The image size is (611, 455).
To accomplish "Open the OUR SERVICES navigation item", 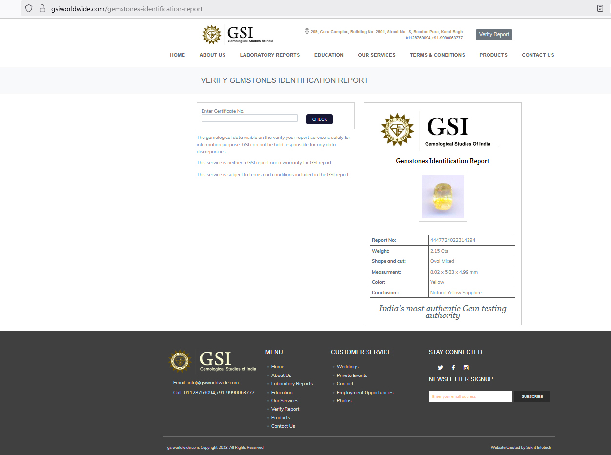I will click(x=377, y=55).
